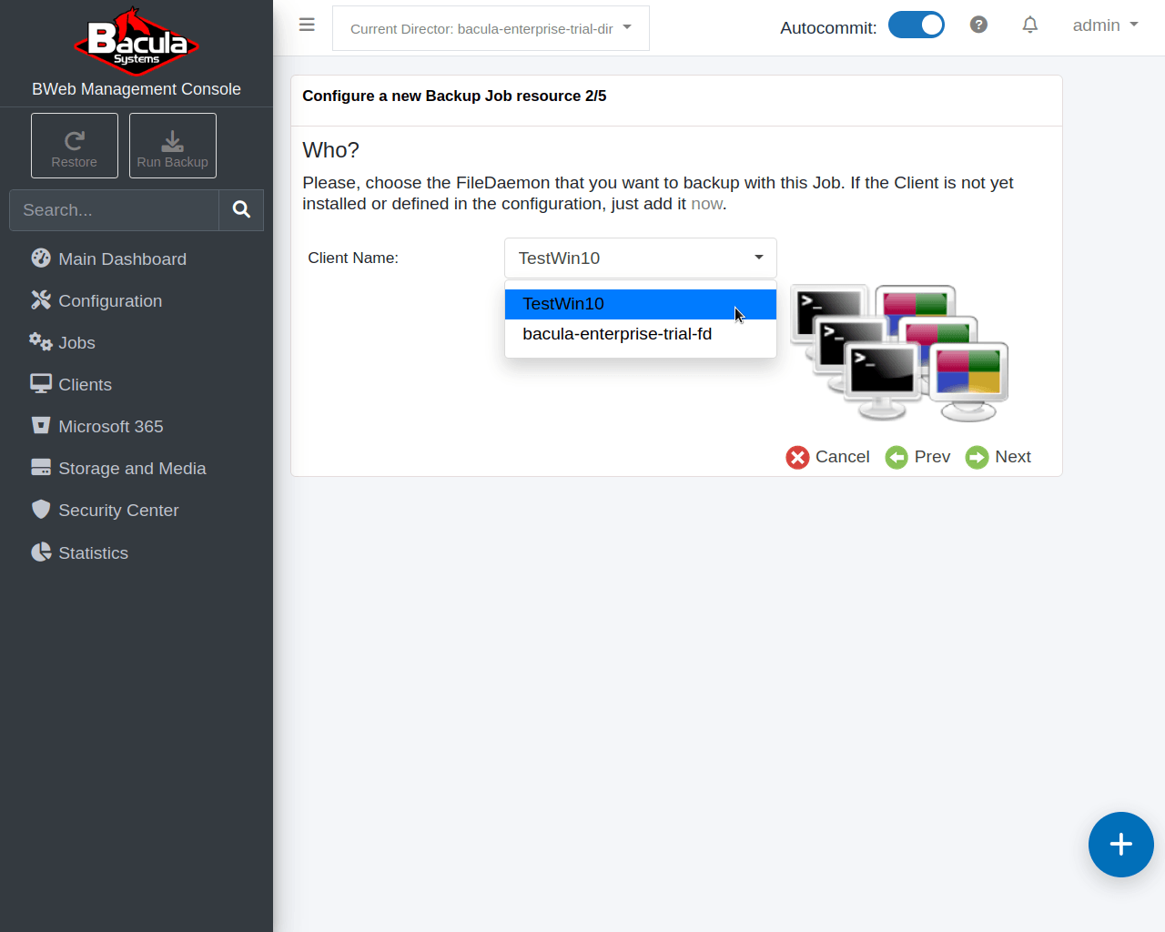Go to the Configuration section
The height and width of the screenshot is (932, 1165).
point(110,301)
